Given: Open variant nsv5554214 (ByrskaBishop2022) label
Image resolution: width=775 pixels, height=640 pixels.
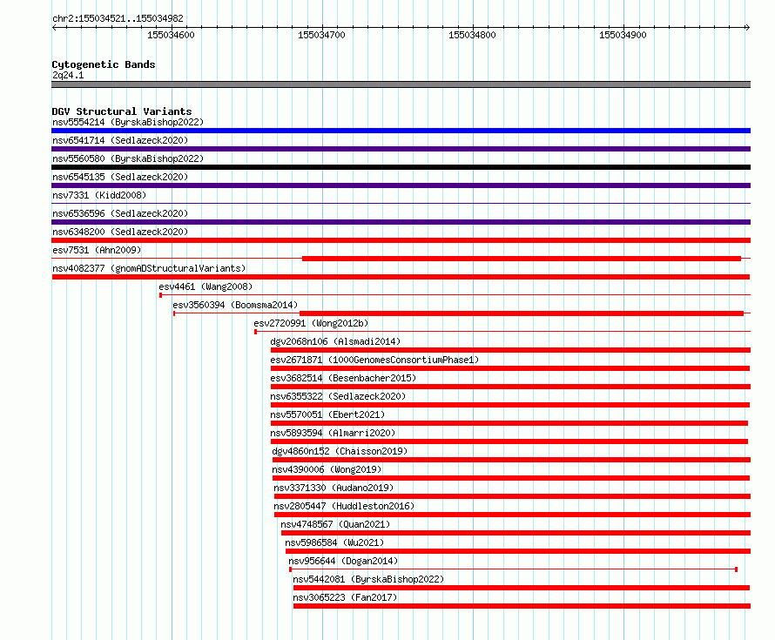Looking at the screenshot, I should (128, 122).
